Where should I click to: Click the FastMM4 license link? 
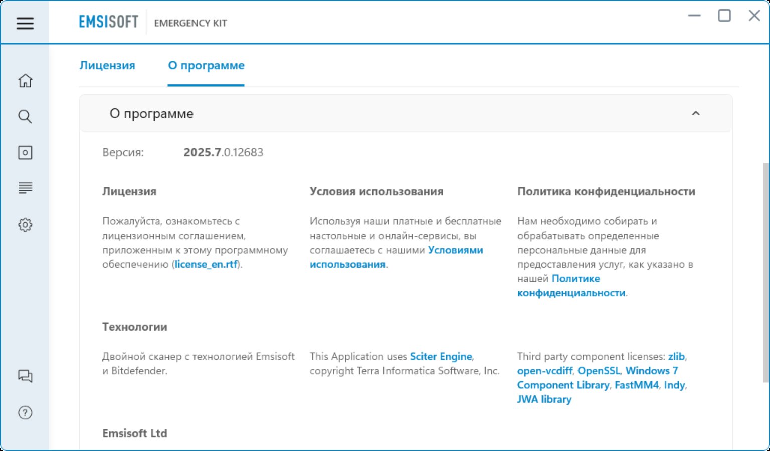pos(636,385)
